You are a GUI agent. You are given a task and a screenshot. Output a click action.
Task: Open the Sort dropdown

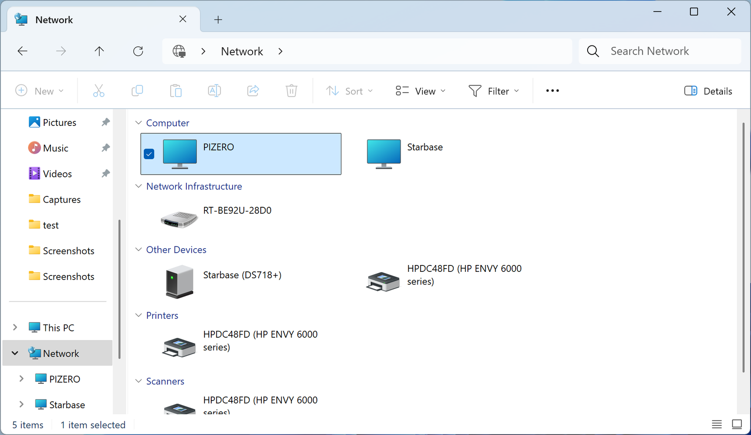click(x=350, y=90)
